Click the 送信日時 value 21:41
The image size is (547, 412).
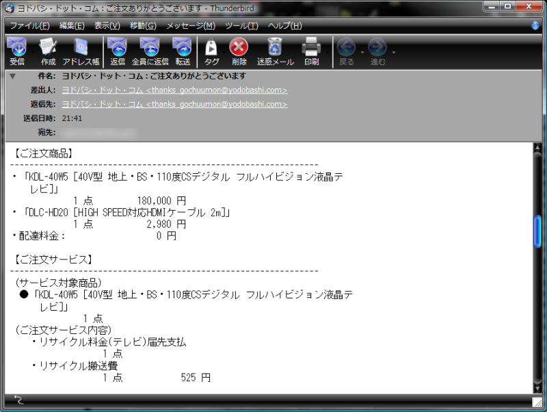72,118
